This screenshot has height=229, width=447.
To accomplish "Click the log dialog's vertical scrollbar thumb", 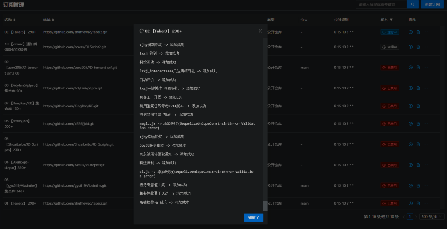I will point(265,205).
